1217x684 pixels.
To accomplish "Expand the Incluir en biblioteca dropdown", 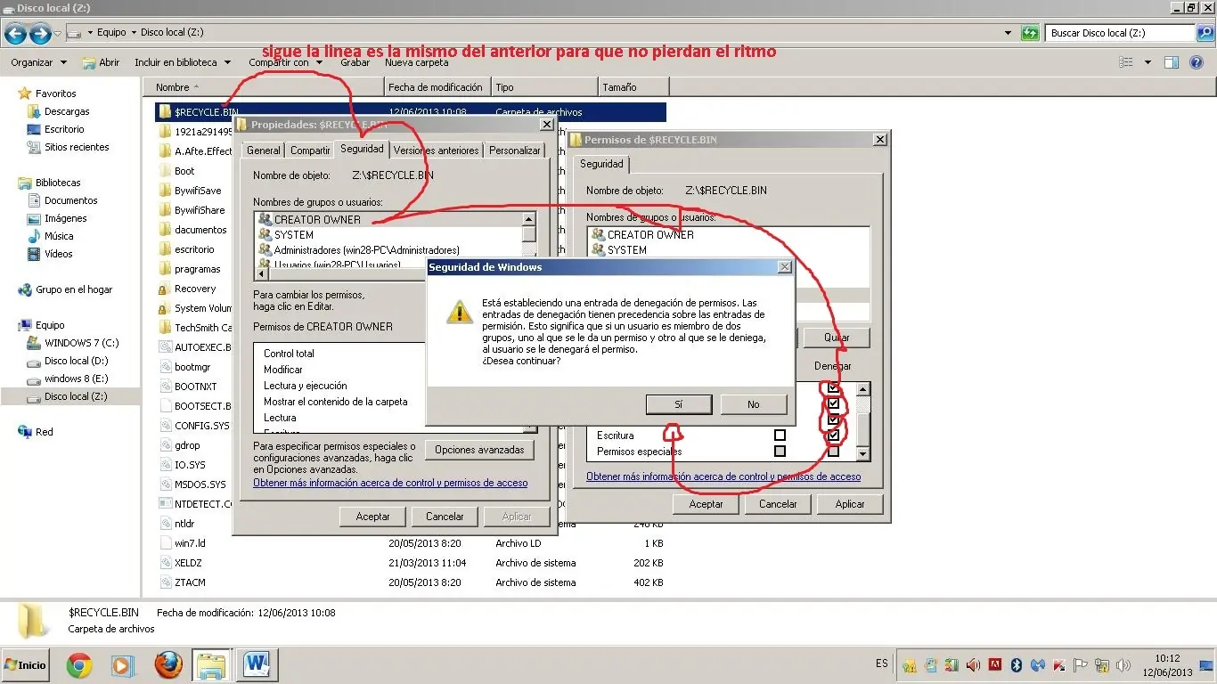I will (x=182, y=62).
